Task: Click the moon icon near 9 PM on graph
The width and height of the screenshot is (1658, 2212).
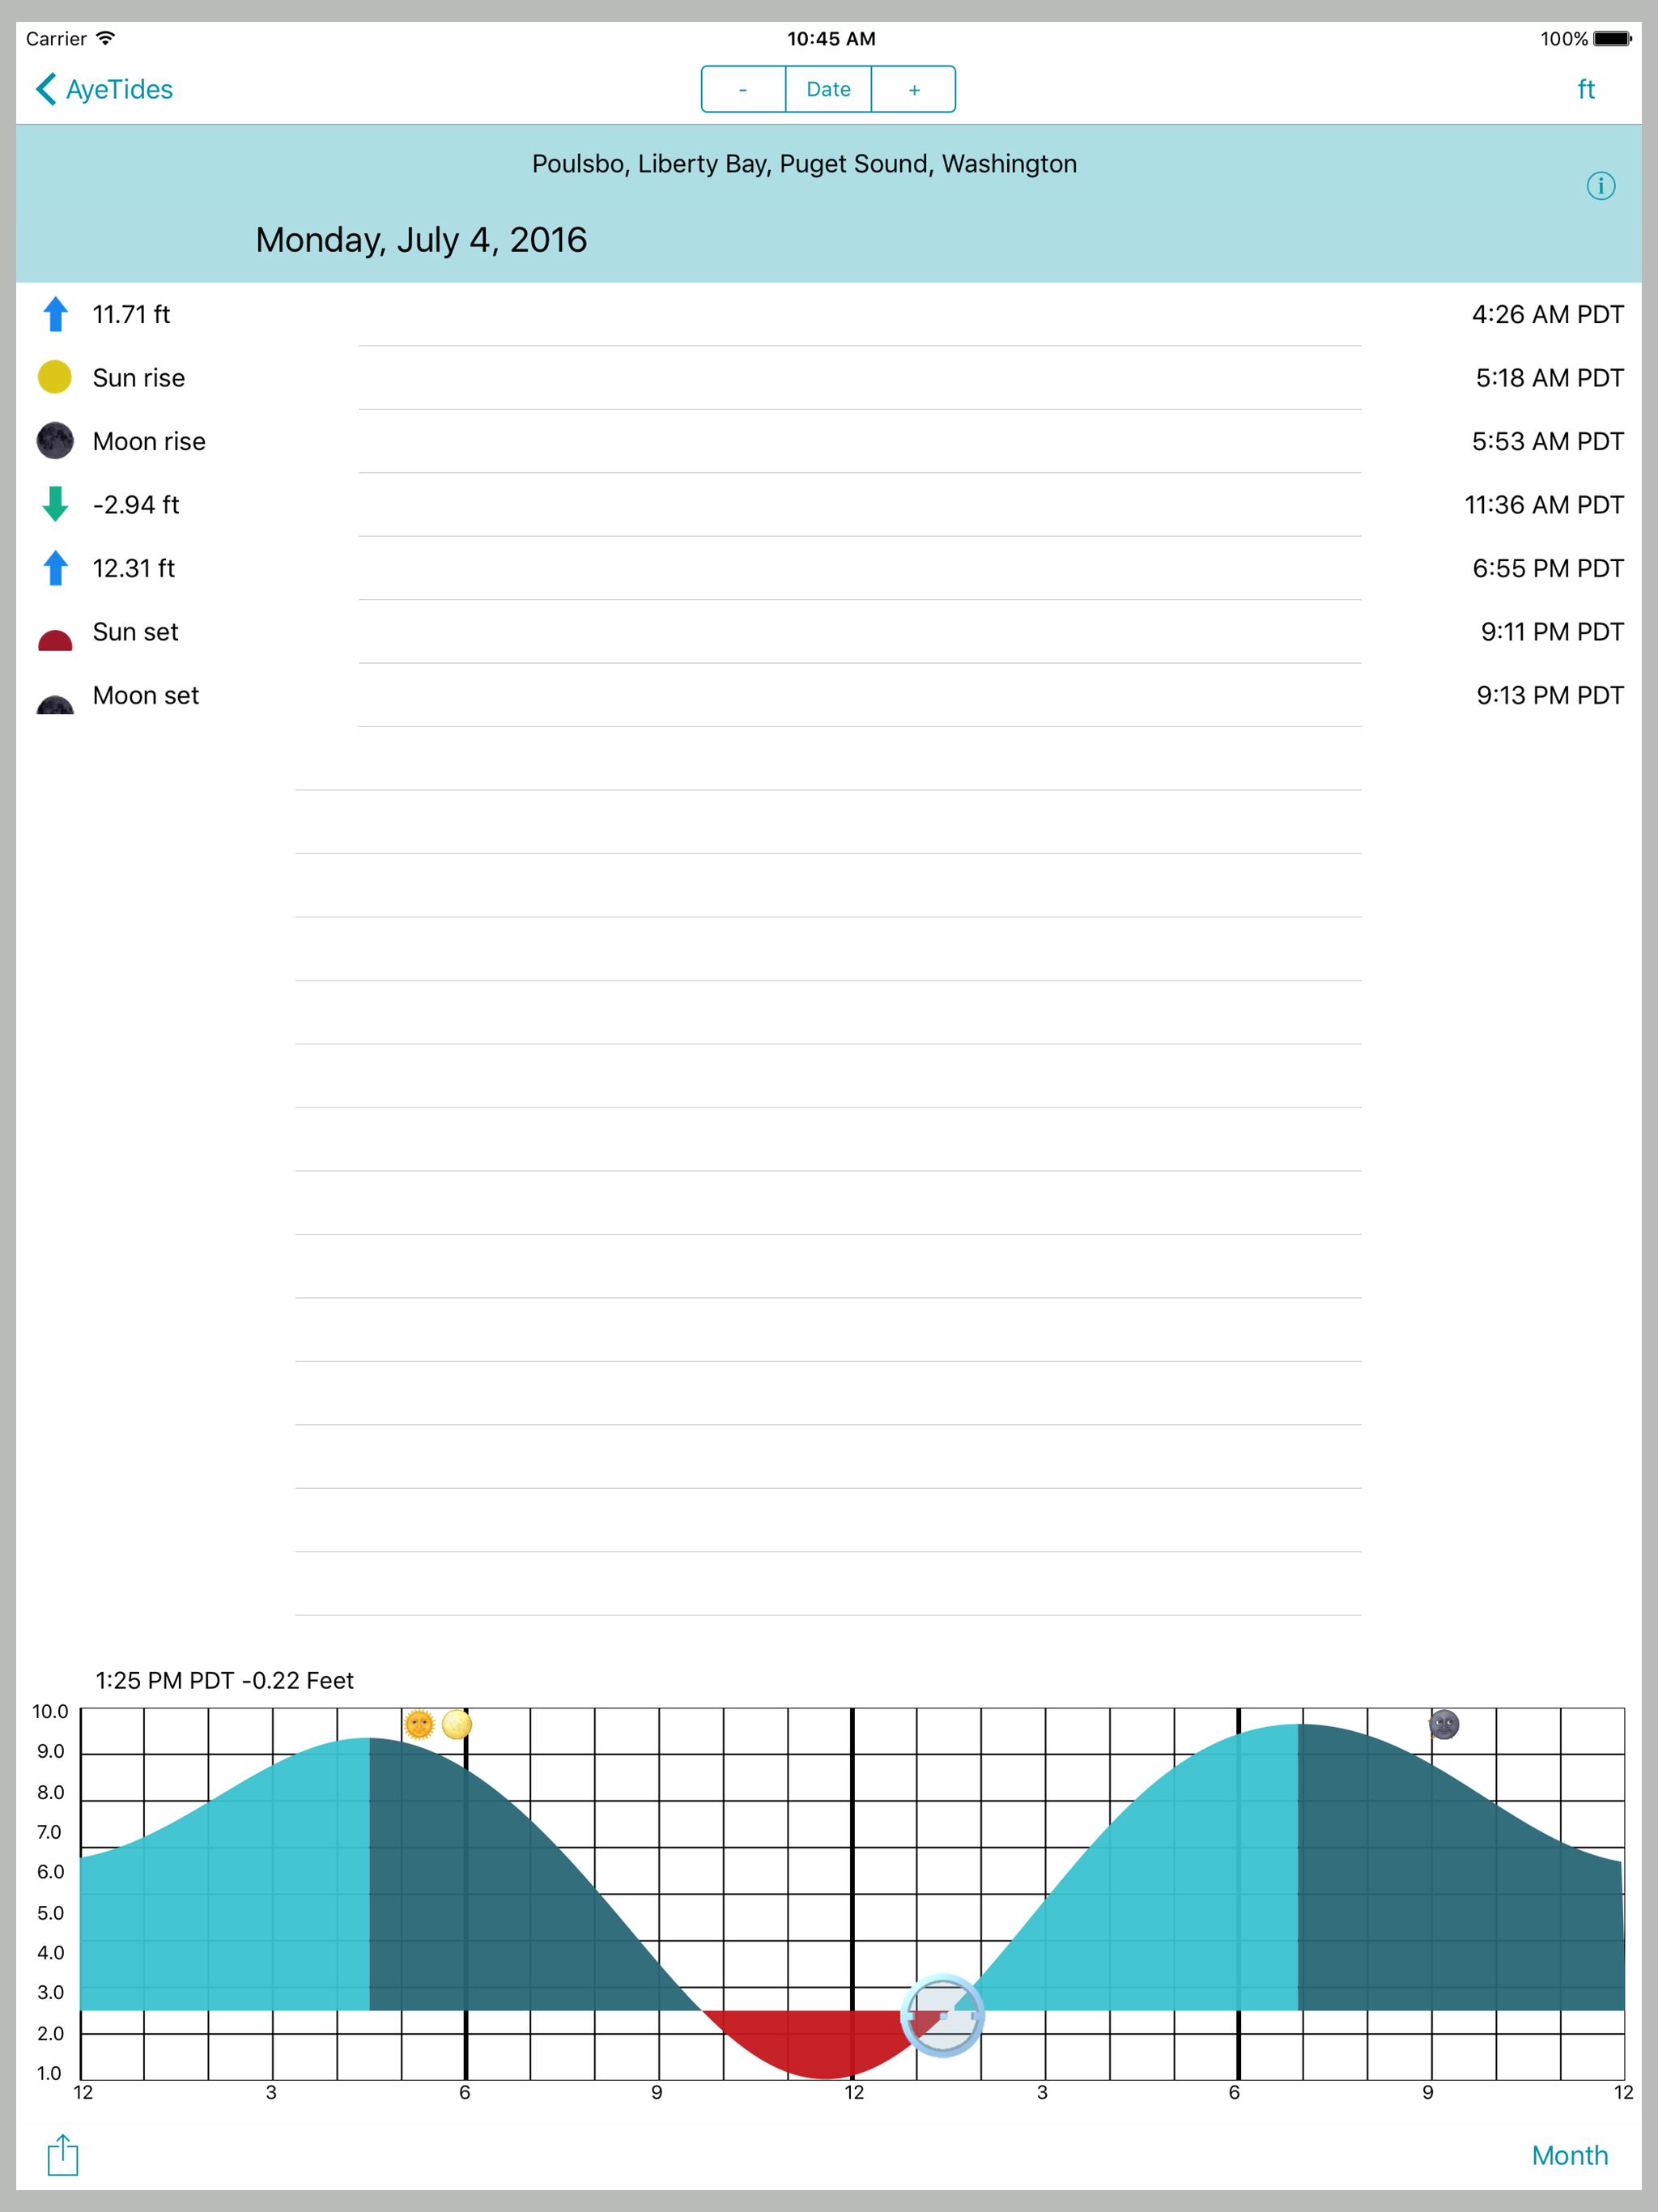Action: click(1444, 1724)
